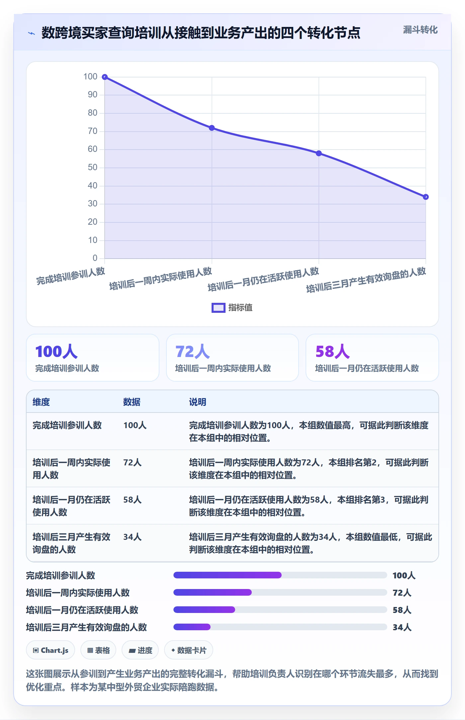
Task: Select the table description mentioning 本组排名第3
Action: 309,506
